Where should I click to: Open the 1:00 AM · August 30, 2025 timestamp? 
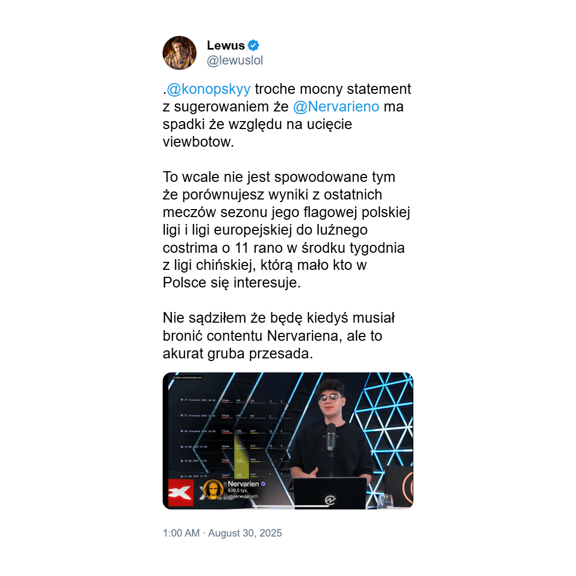tap(222, 533)
